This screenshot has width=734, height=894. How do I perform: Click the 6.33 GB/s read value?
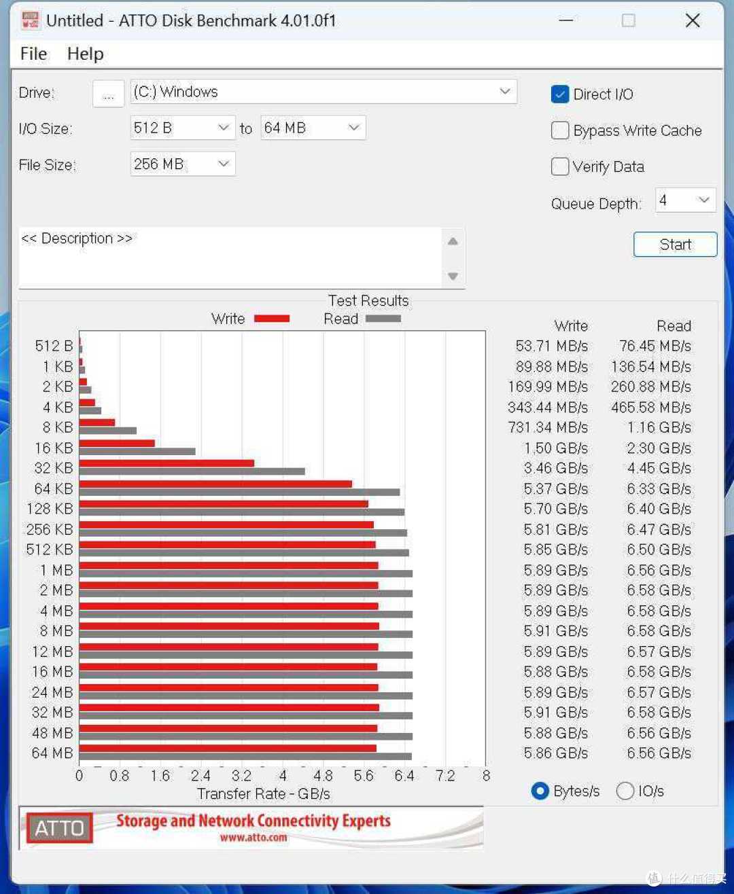(x=659, y=489)
